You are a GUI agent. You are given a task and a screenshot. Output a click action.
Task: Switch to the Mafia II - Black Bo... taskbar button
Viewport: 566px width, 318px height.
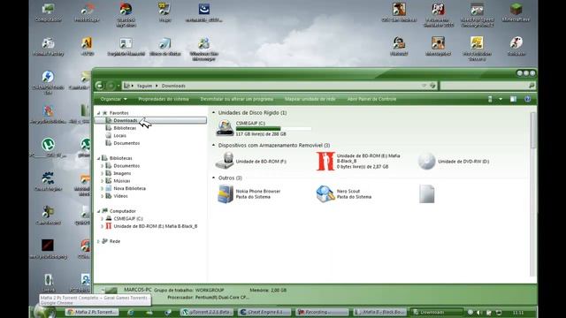tap(379, 312)
